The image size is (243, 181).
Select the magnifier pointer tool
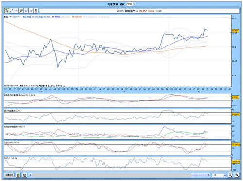click(6, 11)
